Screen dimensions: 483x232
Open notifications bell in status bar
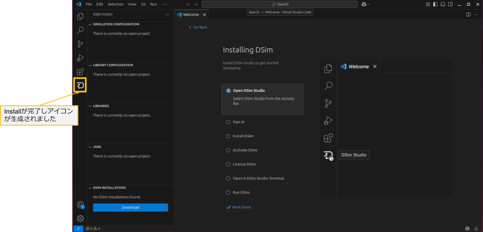pos(477,229)
